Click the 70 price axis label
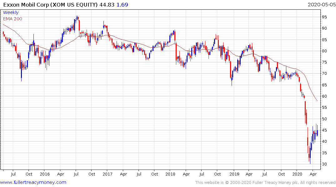 (x=324, y=74)
